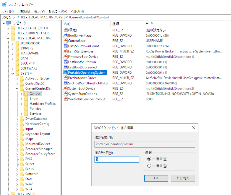Expand the Hardware Profiles key
The image size is (231, 195).
pos(22,104)
